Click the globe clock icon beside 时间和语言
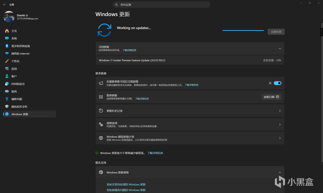This screenshot has width=323, height=193. [x=7, y=84]
